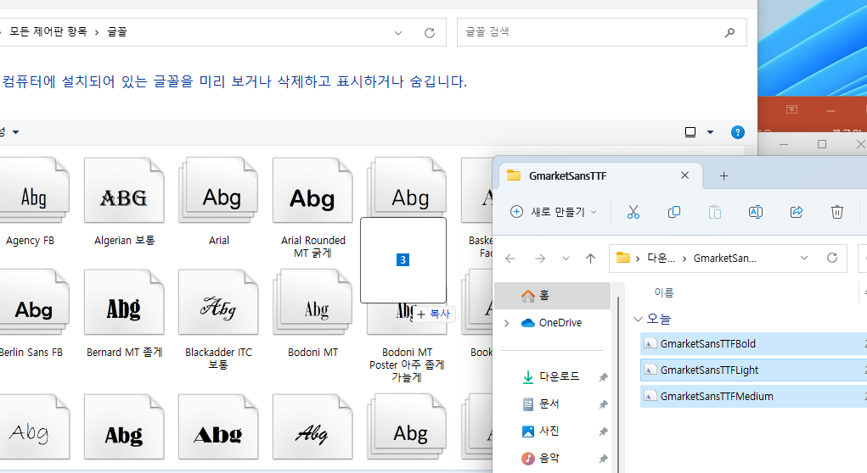
Task: Select 홈 in the navigation pane
Action: (552, 296)
